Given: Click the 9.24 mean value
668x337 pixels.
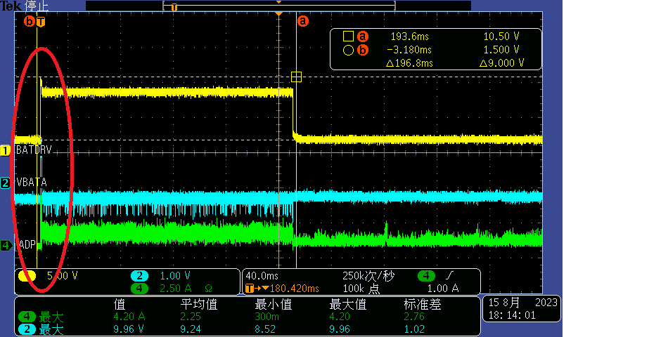Looking at the screenshot, I should tap(191, 329).
